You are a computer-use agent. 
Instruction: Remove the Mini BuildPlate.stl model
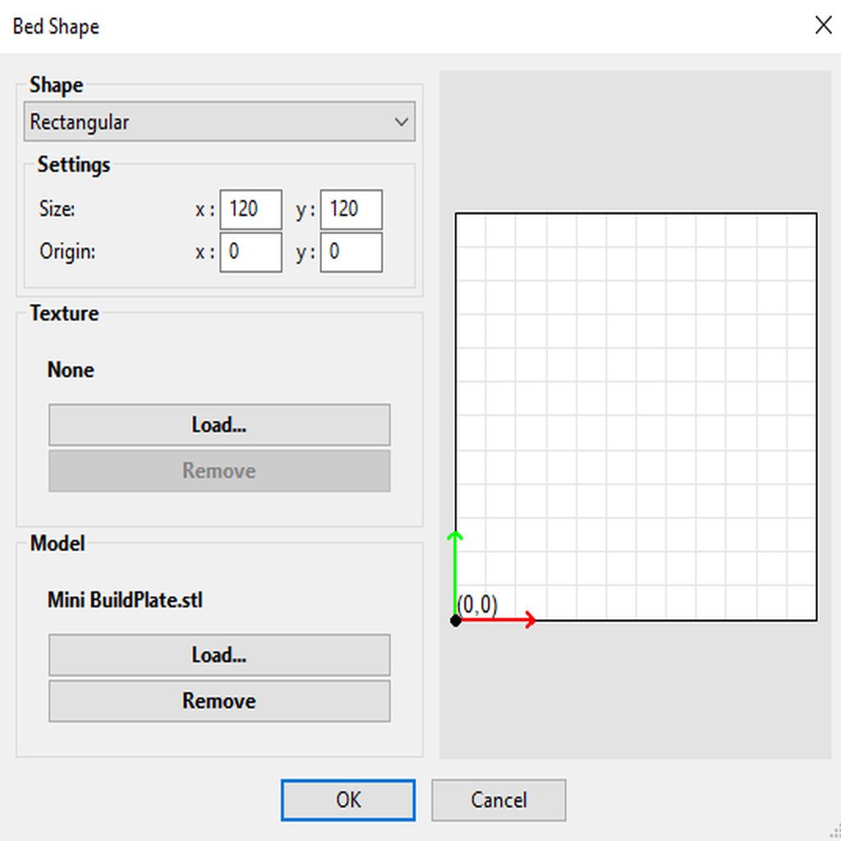pyautogui.click(x=218, y=701)
